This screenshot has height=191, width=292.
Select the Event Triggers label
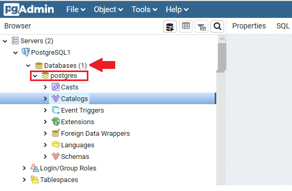coord(83,110)
